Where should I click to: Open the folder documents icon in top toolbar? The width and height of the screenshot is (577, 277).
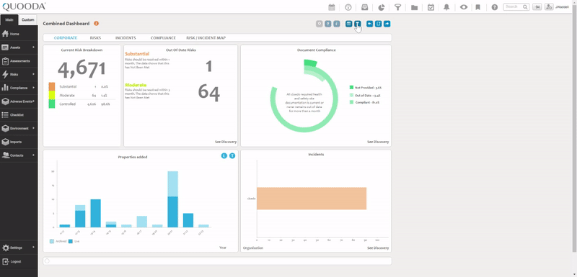(x=414, y=7)
